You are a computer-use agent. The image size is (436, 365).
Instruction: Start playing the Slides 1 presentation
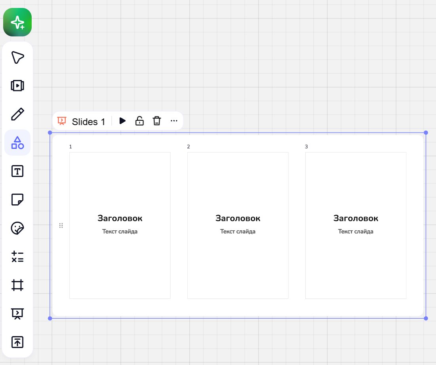tap(122, 121)
